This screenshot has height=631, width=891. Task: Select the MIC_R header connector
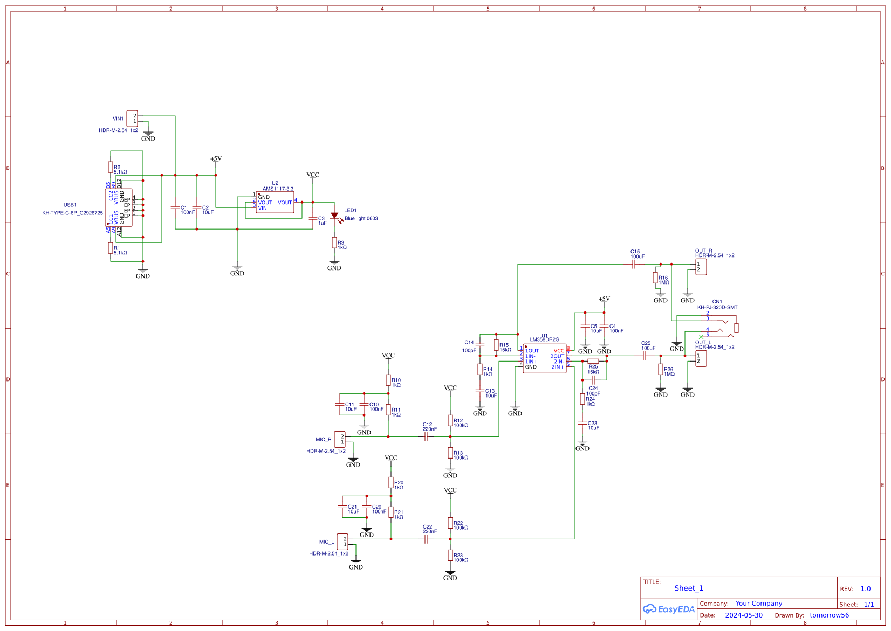[340, 439]
